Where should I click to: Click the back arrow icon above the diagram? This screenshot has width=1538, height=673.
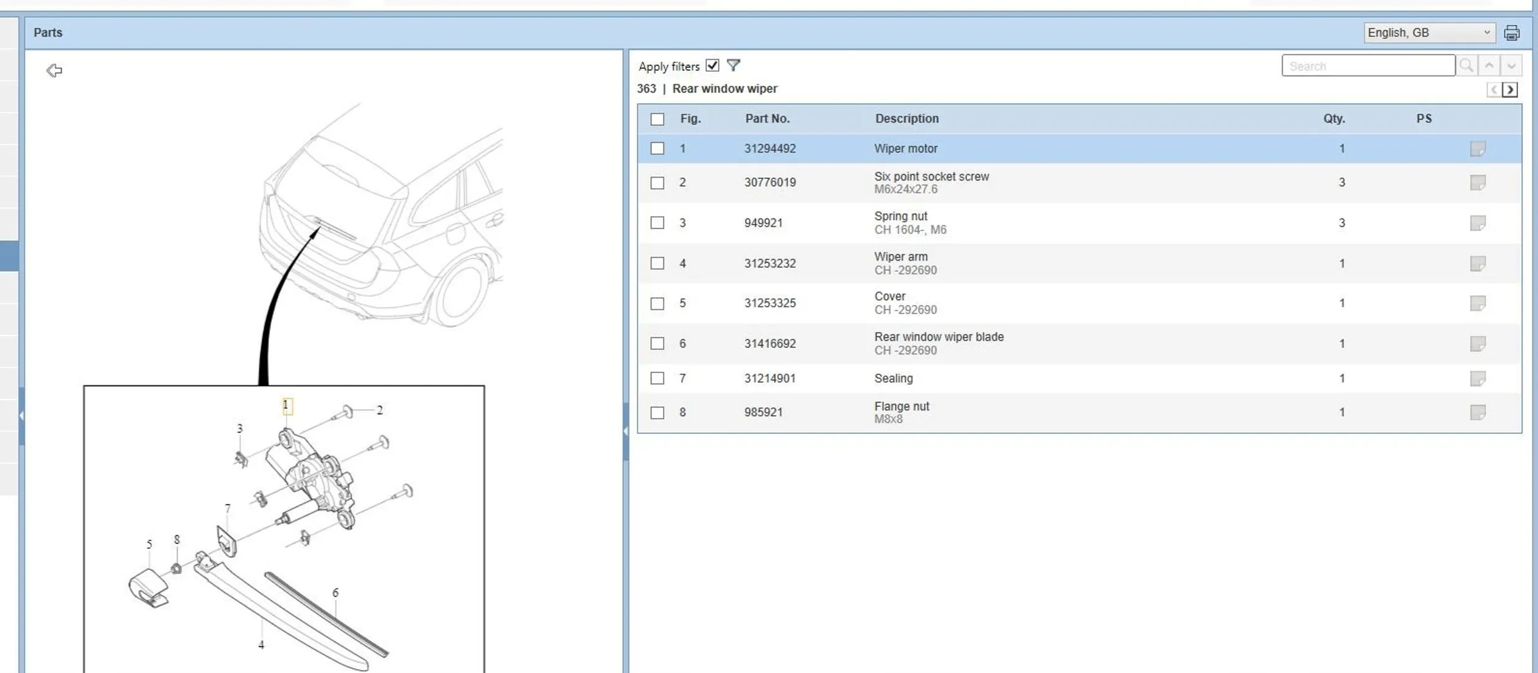pyautogui.click(x=54, y=70)
